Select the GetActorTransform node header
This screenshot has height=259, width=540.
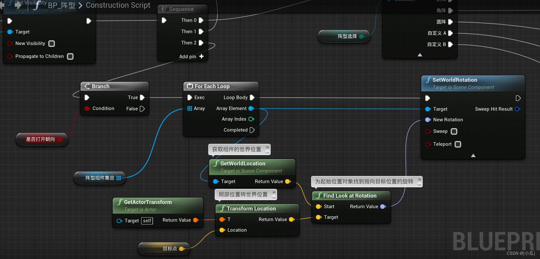pos(158,206)
